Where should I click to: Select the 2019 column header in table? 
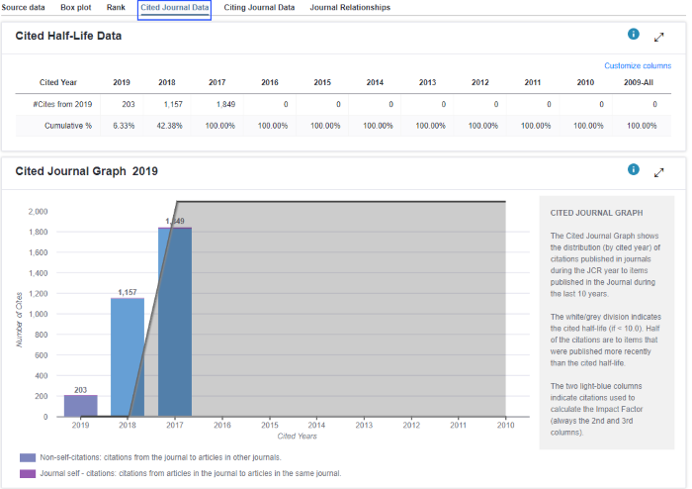(122, 82)
